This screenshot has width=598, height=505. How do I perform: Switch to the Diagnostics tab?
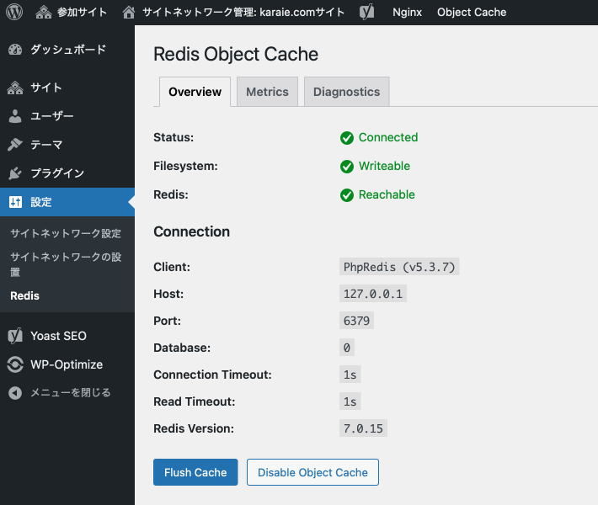[x=347, y=92]
